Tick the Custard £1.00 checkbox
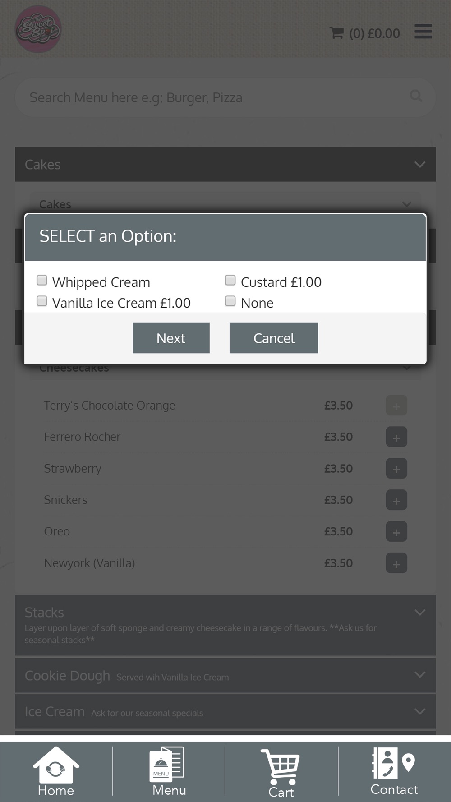 point(230,281)
